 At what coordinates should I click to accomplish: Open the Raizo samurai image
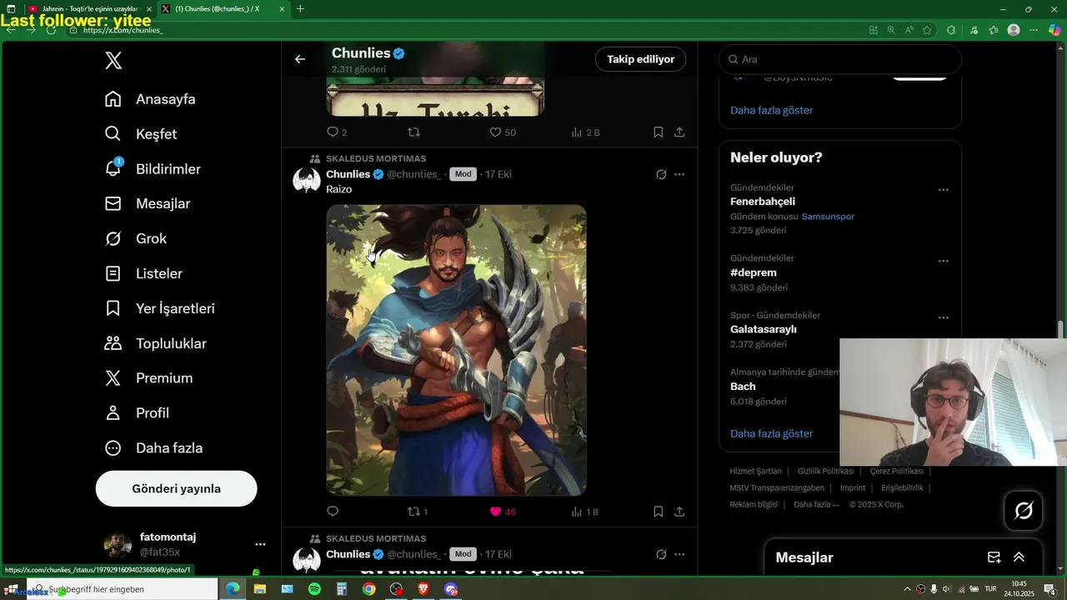(456, 350)
